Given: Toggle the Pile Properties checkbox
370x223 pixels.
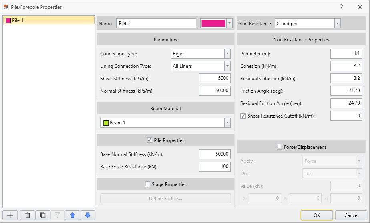Looking at the screenshot, I should click(149, 140).
